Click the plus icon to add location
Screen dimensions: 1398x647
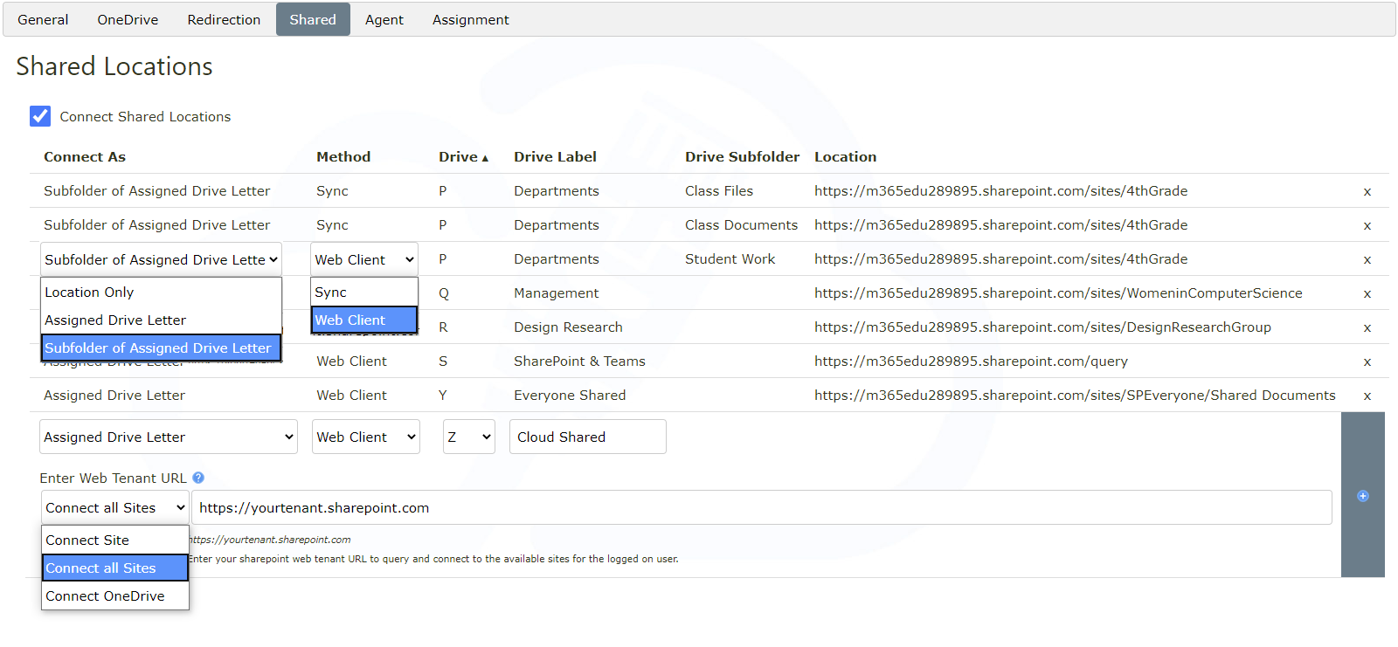pos(1362,496)
